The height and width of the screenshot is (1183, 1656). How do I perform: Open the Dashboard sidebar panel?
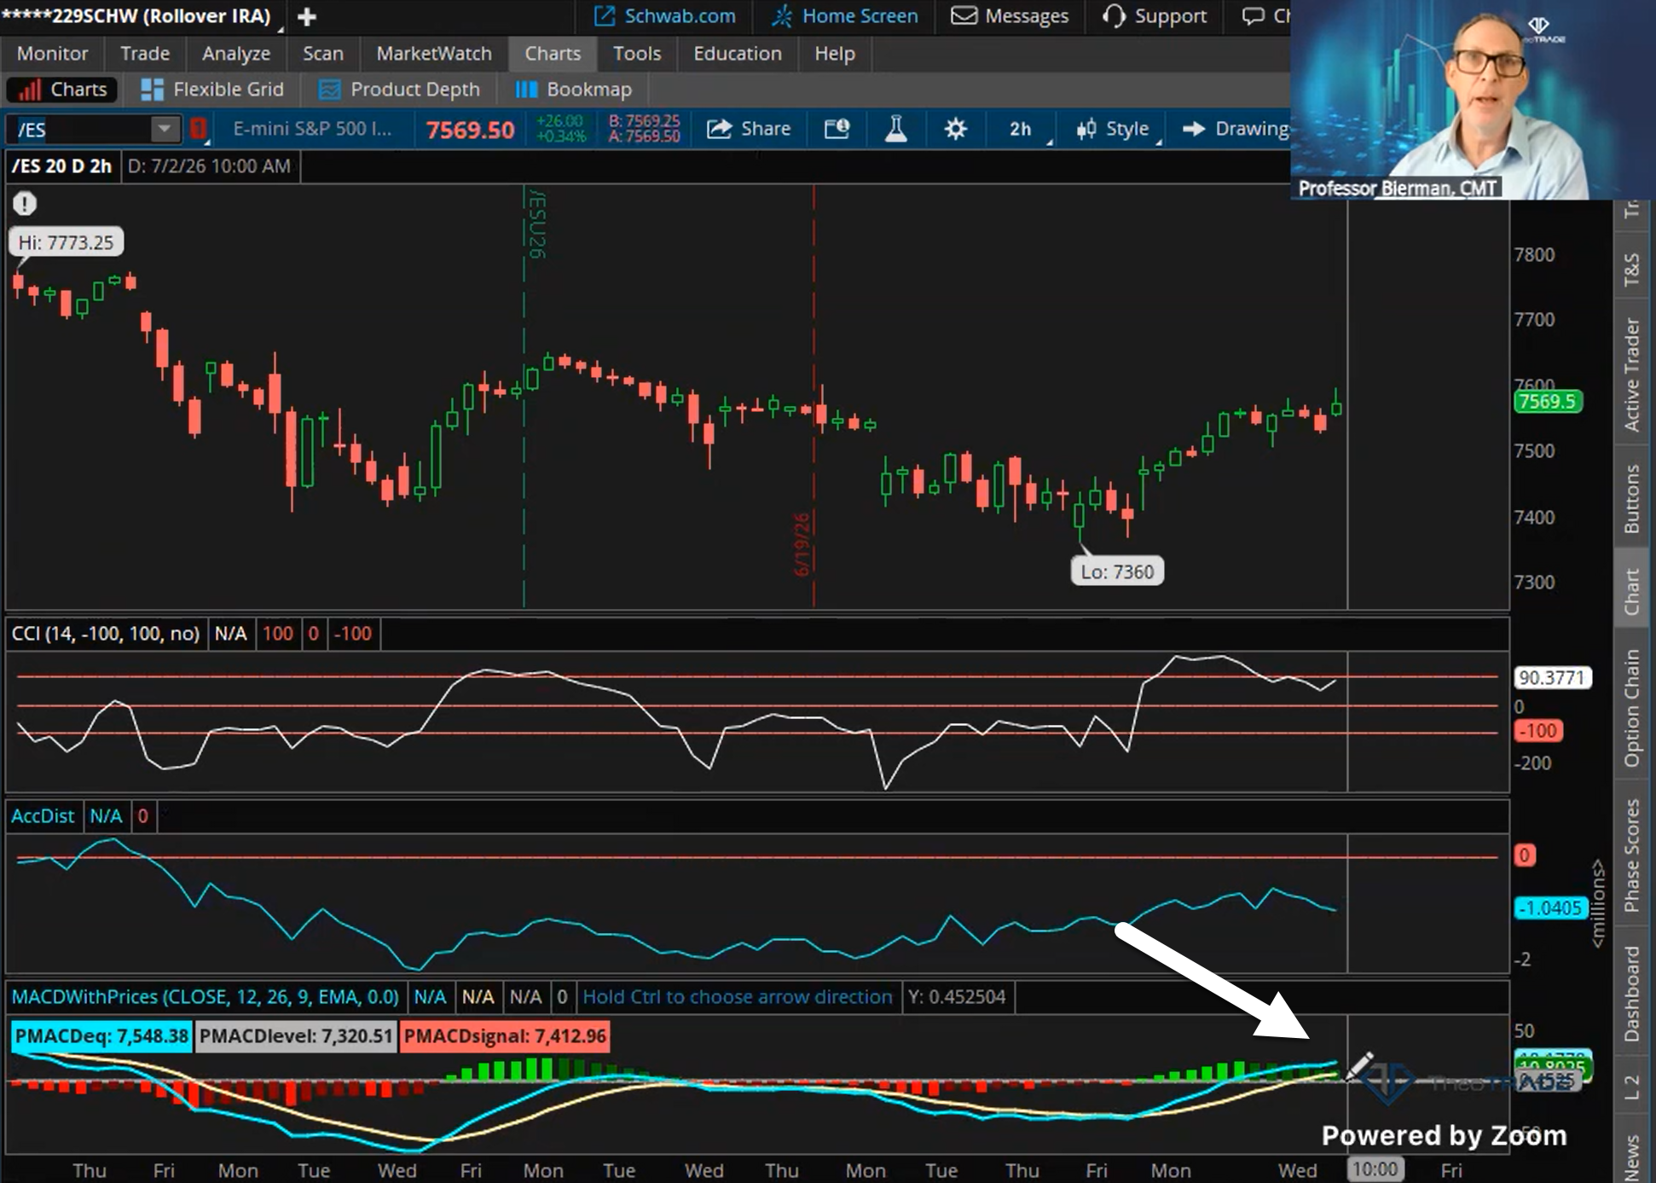1631,995
